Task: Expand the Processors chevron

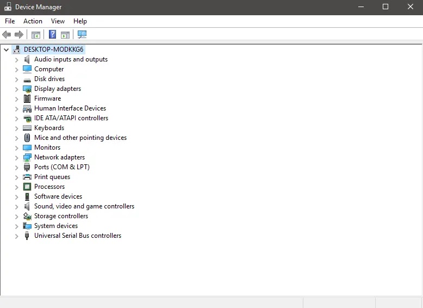Action: click(16, 187)
